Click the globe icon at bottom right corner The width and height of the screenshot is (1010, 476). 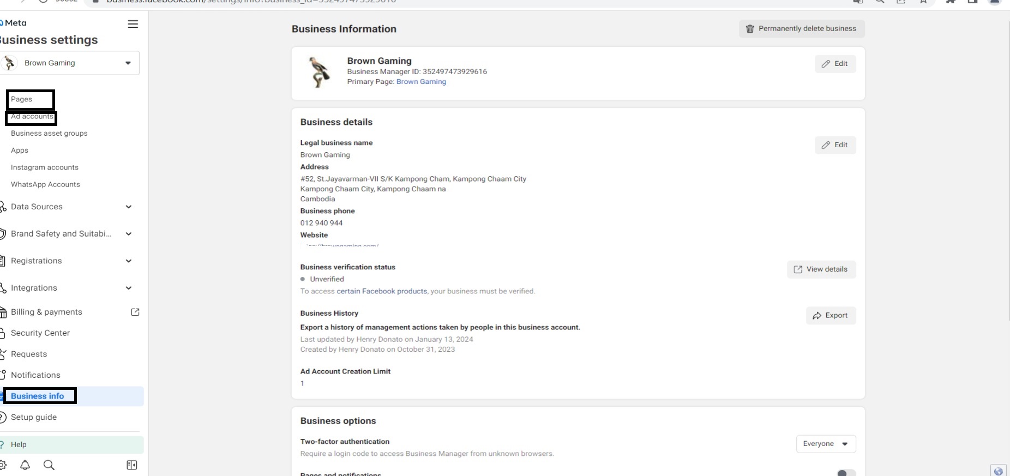pyautogui.click(x=999, y=471)
